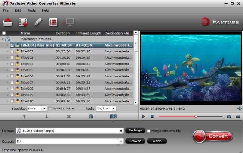Click the clapper icon beside Title005
This screenshot has width=243, height=153.
click(17, 70)
